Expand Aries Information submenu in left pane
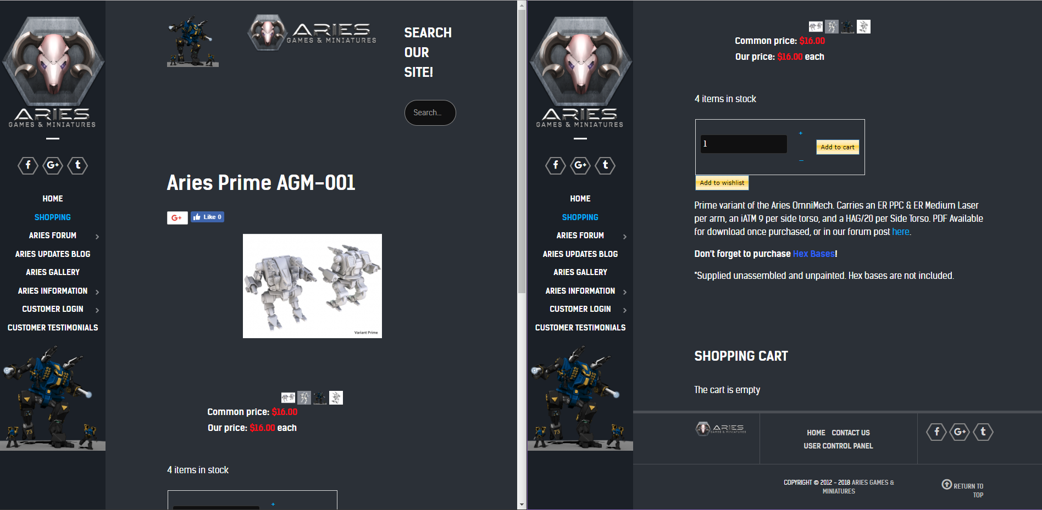Viewport: 1042px width, 510px height. 97,292
